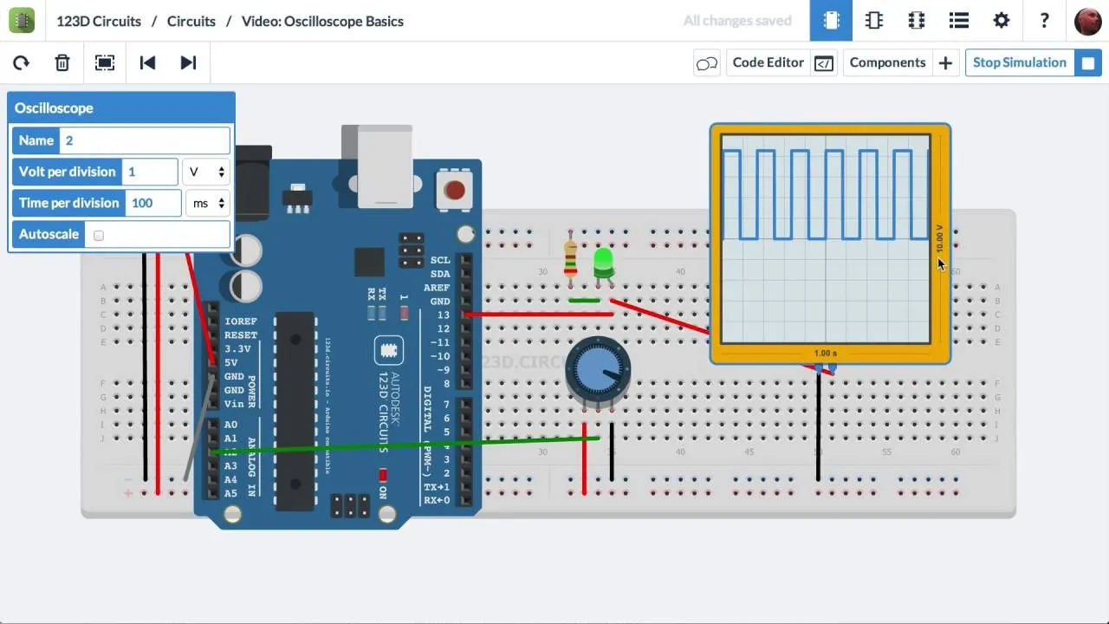
Task: Switch to the PCB view icon
Action: tap(916, 20)
